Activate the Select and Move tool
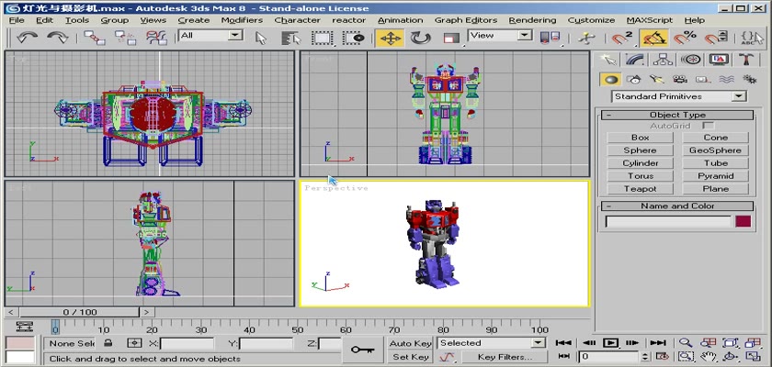This screenshot has width=772, height=367. [390, 38]
